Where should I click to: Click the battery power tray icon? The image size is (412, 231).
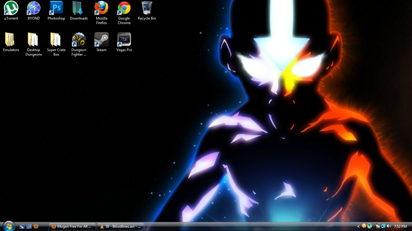[x=378, y=226]
